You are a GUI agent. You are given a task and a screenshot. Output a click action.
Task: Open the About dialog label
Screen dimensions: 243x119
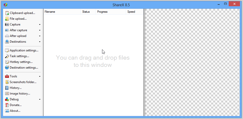(15, 111)
